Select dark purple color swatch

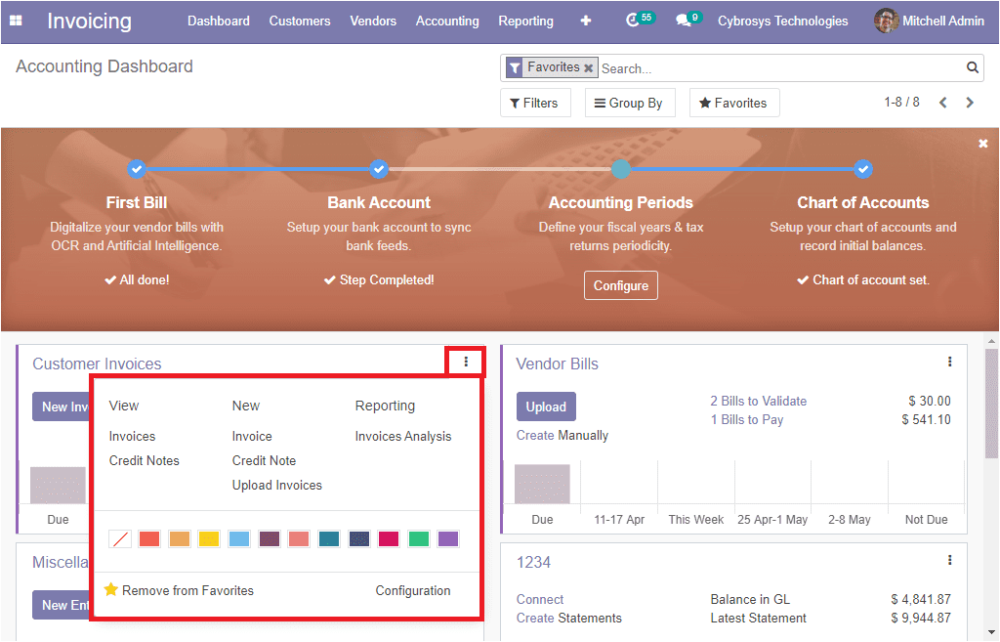(x=270, y=538)
